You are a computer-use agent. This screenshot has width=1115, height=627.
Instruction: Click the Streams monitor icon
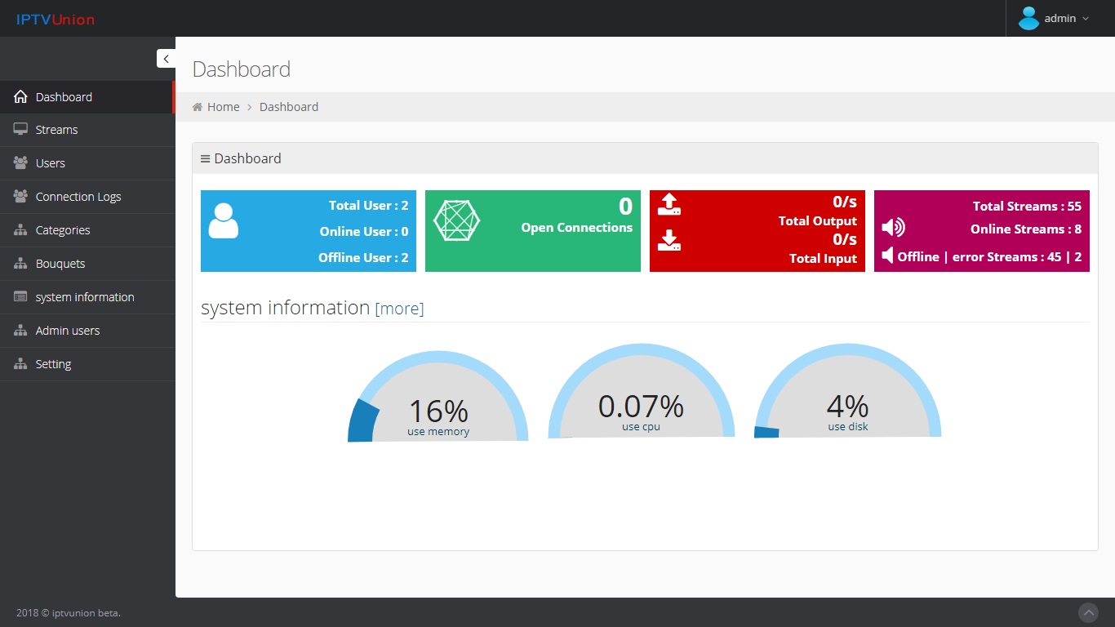click(x=20, y=130)
